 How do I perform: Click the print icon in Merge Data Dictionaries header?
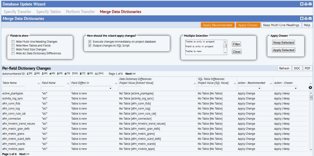coord(306,19)
